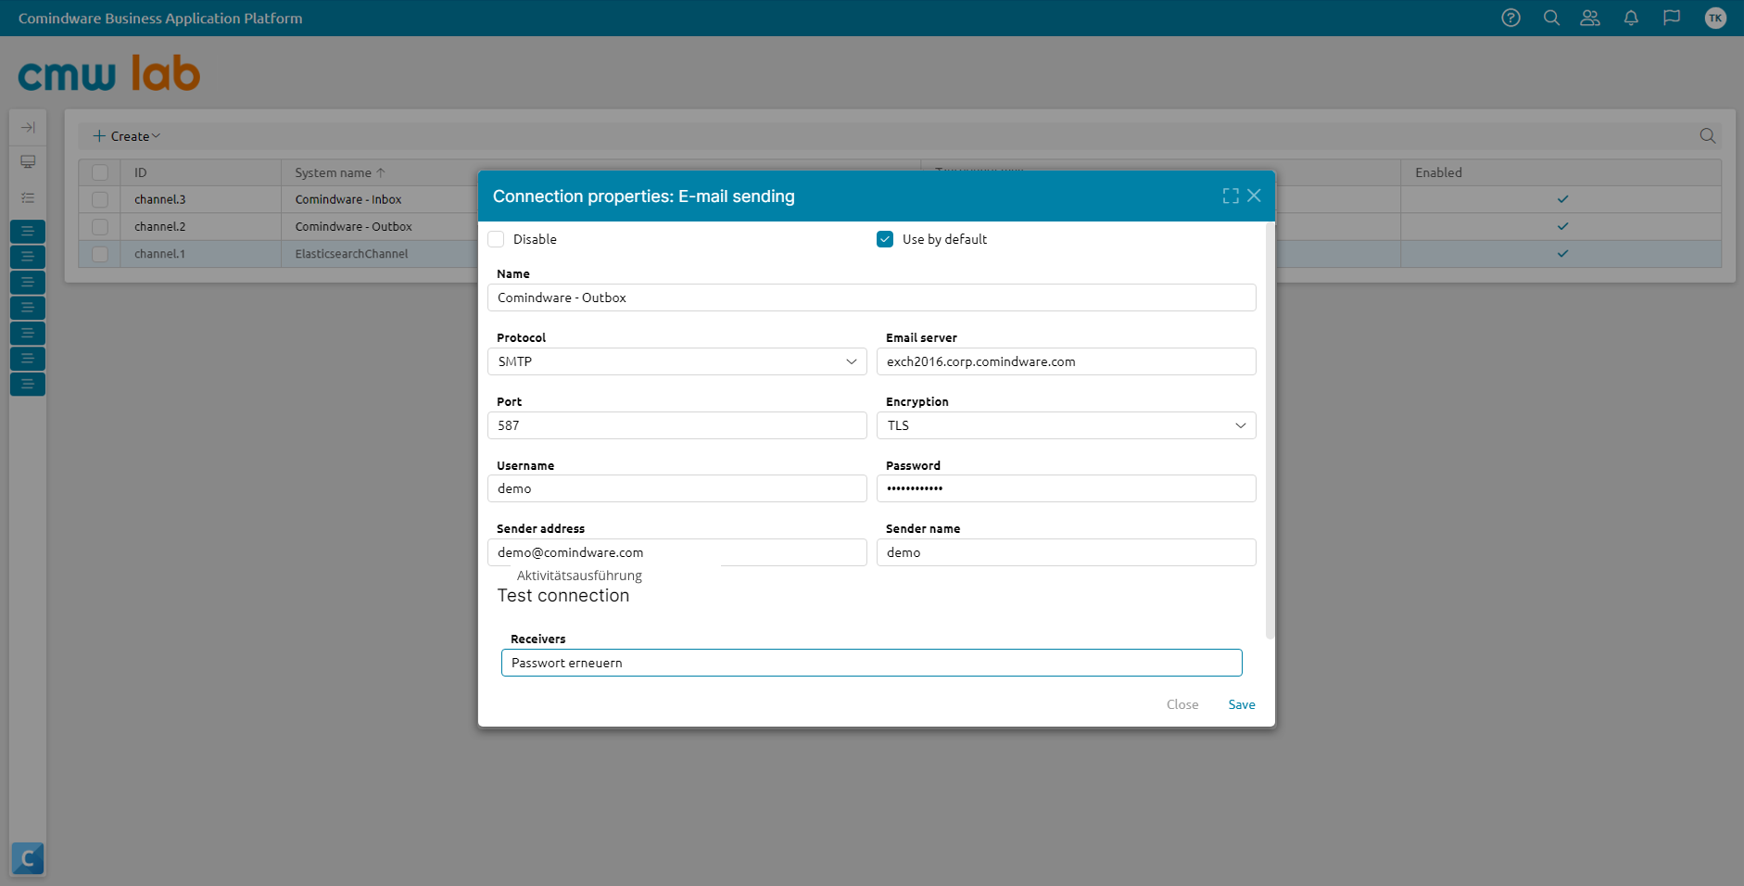Click the Port field
1744x886 pixels.
click(677, 425)
